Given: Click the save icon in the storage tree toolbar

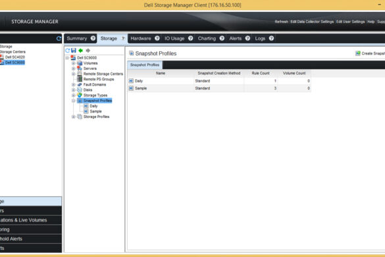Looking at the screenshot, I should [74, 51].
